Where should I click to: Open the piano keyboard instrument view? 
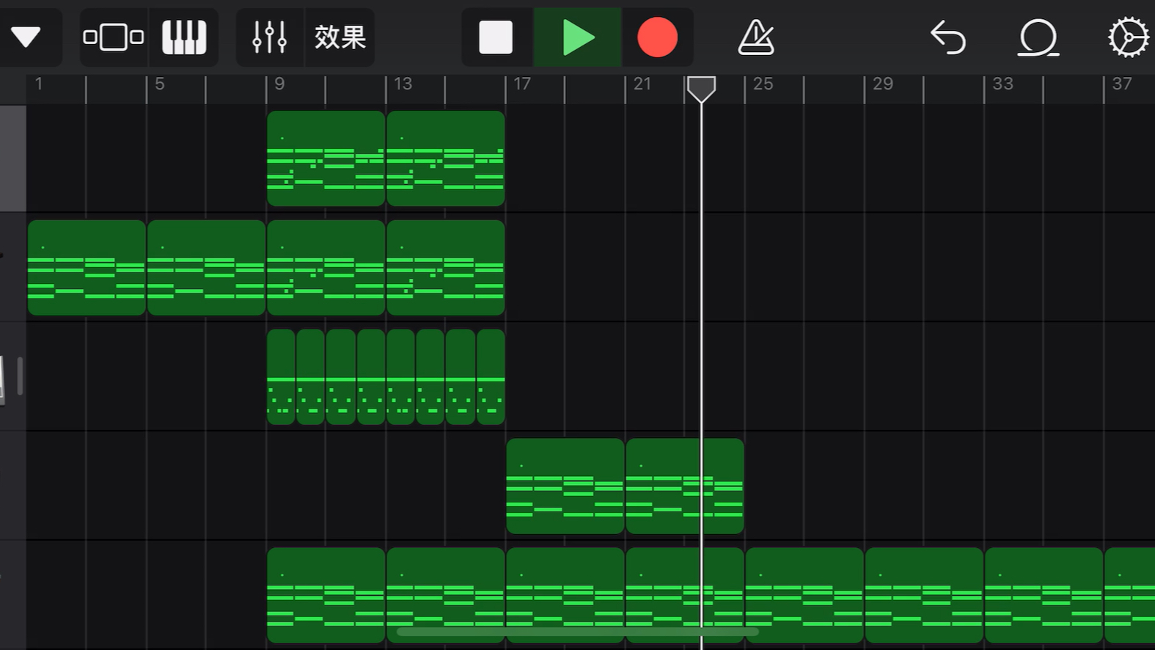click(184, 37)
